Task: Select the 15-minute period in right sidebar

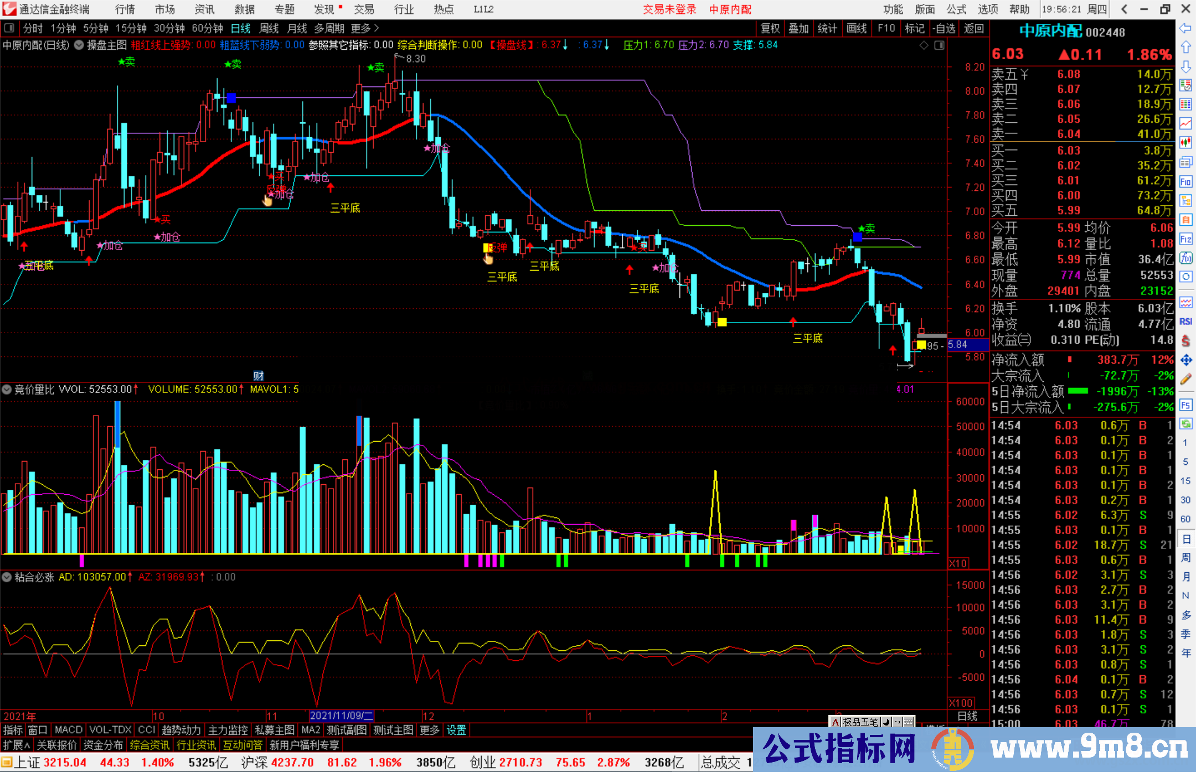Action: (1185, 480)
